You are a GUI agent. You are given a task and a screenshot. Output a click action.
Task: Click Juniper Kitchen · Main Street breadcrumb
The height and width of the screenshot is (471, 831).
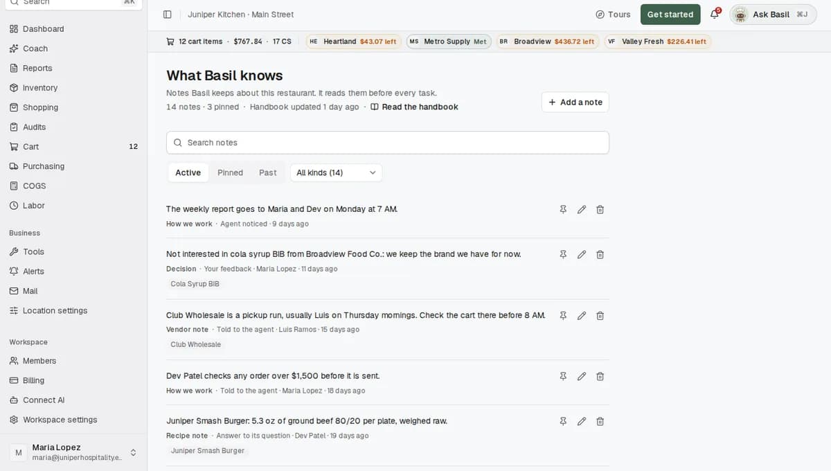pyautogui.click(x=241, y=15)
